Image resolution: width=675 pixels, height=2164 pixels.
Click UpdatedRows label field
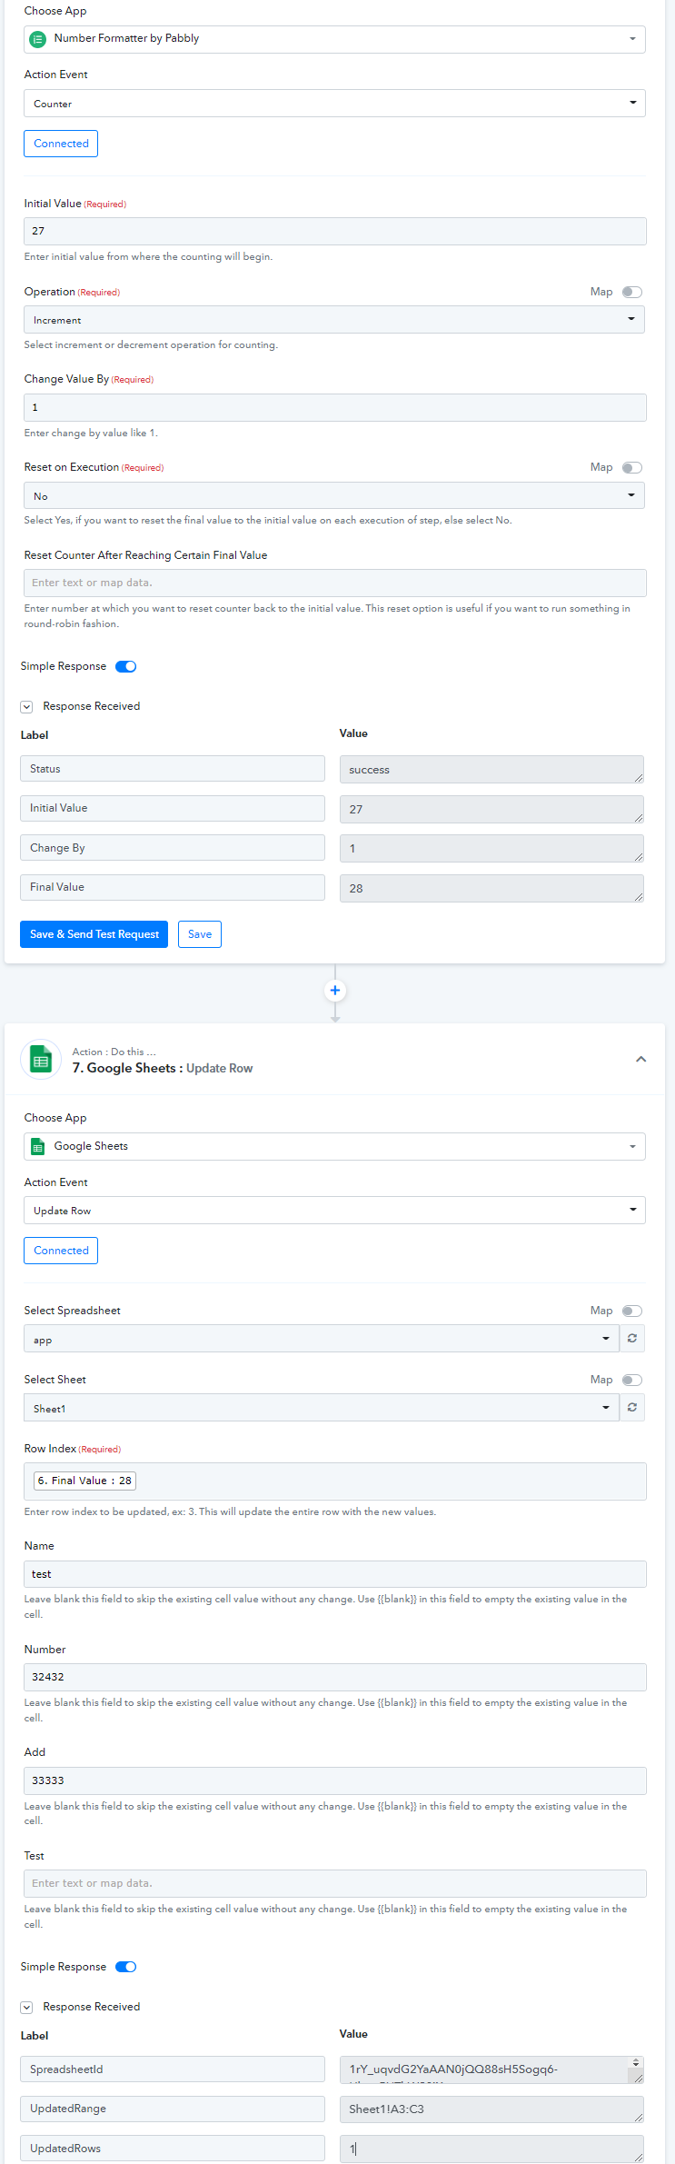click(x=173, y=2149)
